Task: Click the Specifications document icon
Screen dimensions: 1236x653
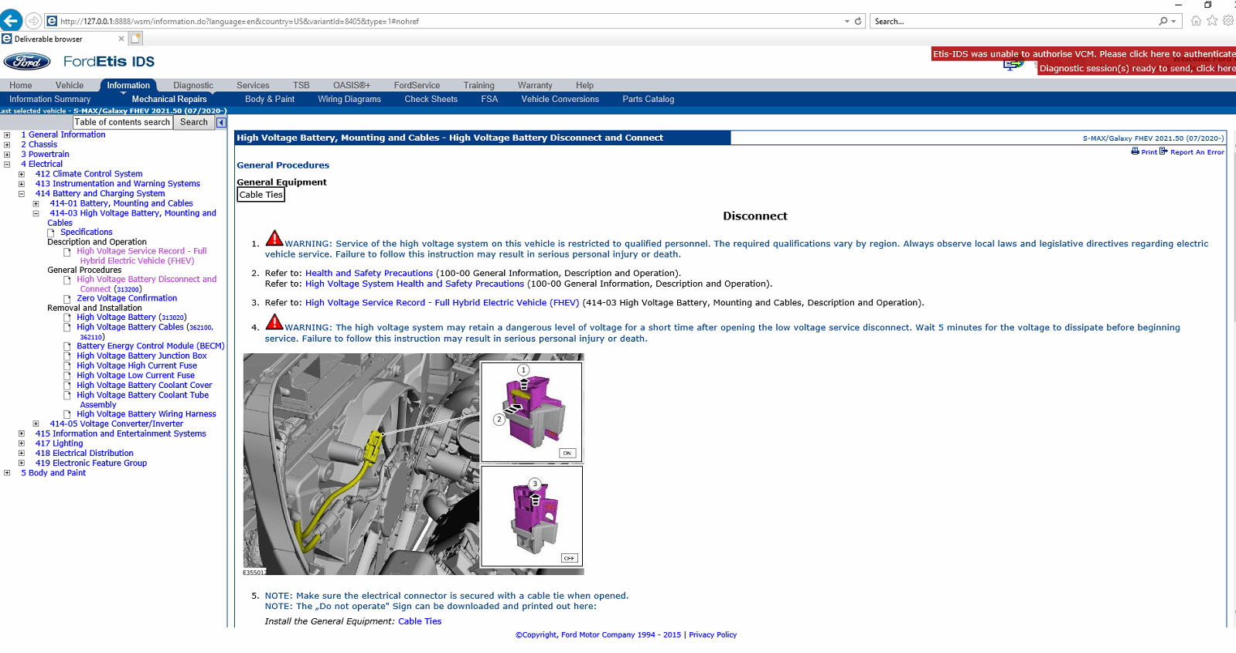Action: tap(51, 233)
